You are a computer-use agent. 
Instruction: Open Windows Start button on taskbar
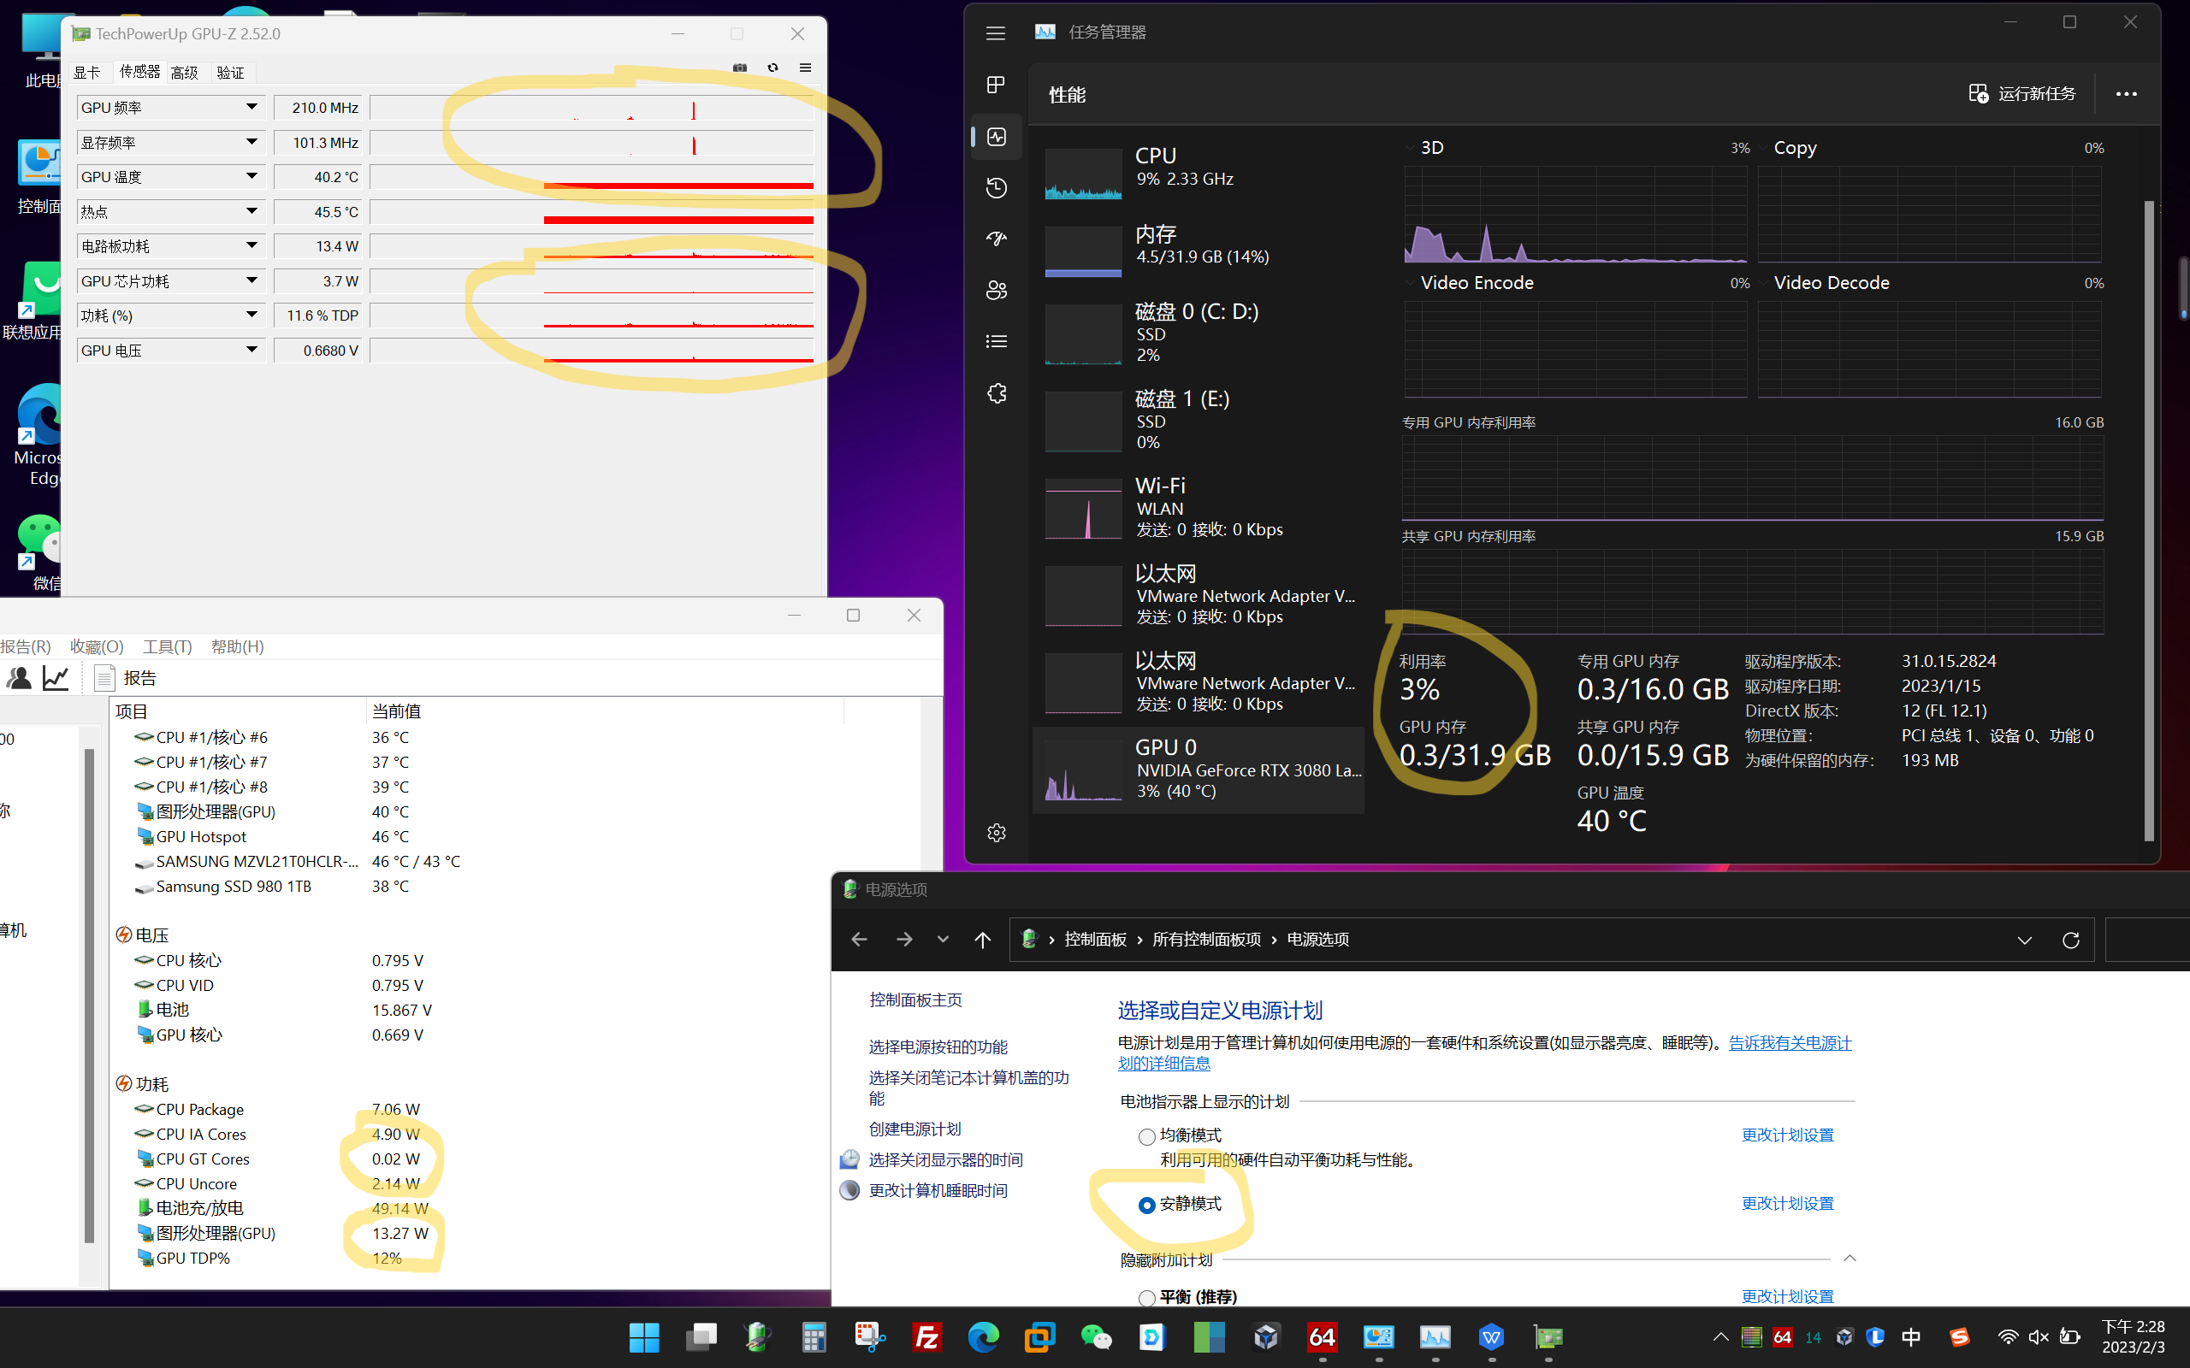pyautogui.click(x=644, y=1337)
